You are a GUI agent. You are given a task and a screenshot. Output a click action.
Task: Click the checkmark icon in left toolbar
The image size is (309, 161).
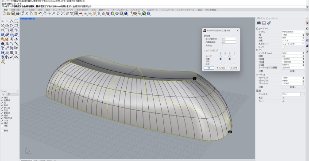pyautogui.click(x=12, y=57)
